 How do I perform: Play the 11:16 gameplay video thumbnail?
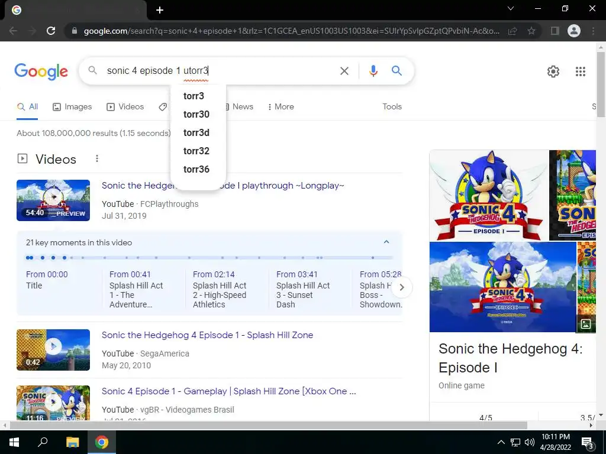click(53, 403)
